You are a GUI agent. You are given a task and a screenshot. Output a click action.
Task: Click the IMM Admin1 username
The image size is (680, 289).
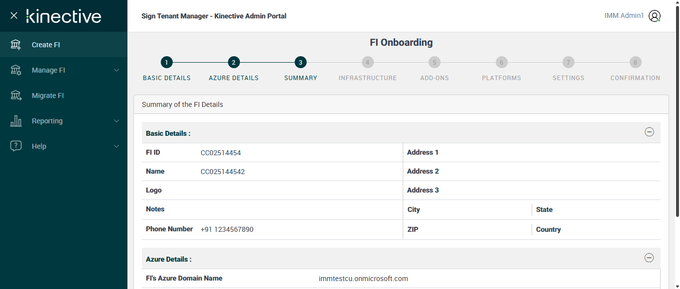[x=624, y=16]
